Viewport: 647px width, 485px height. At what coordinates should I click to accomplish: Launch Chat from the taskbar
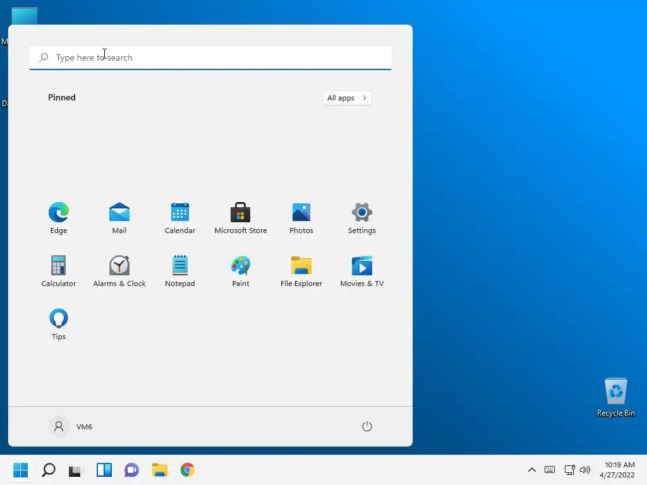pyautogui.click(x=131, y=470)
